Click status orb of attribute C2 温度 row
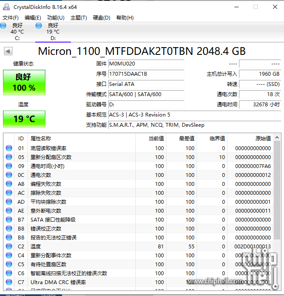Viewport: 284px width, 296px height. [9, 246]
